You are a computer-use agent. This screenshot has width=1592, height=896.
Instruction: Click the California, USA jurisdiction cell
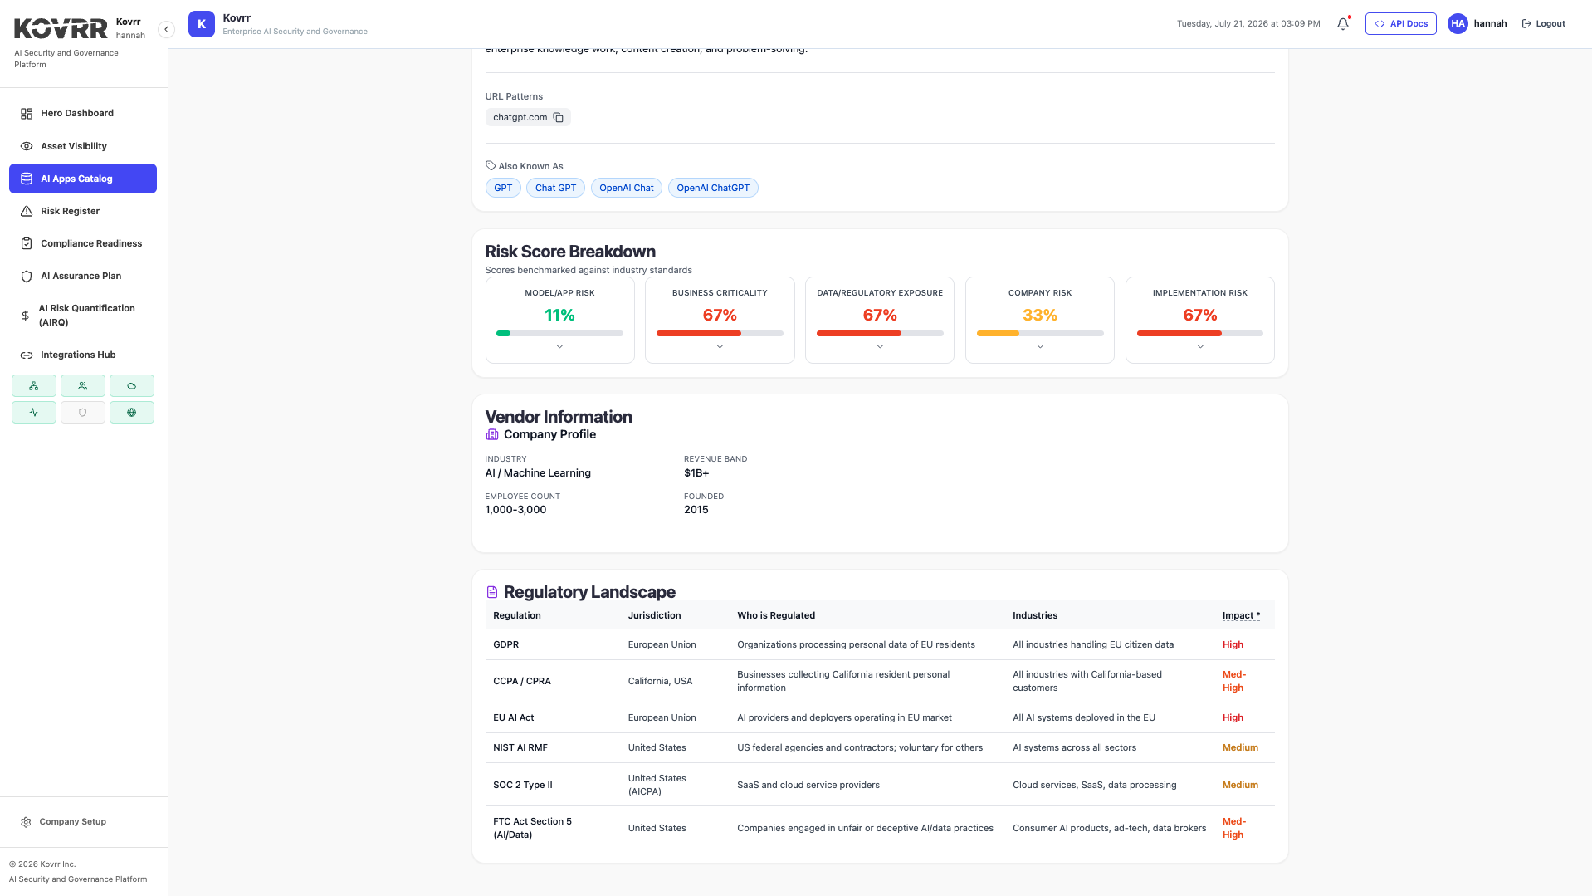click(661, 682)
